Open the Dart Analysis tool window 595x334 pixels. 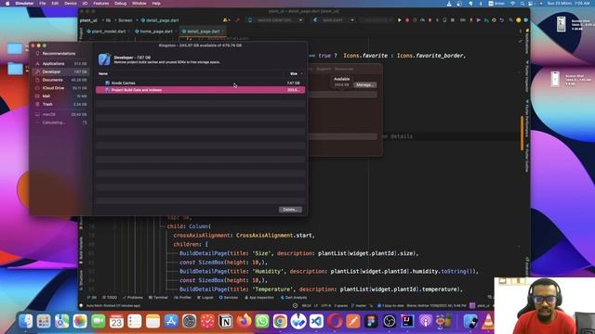click(294, 298)
